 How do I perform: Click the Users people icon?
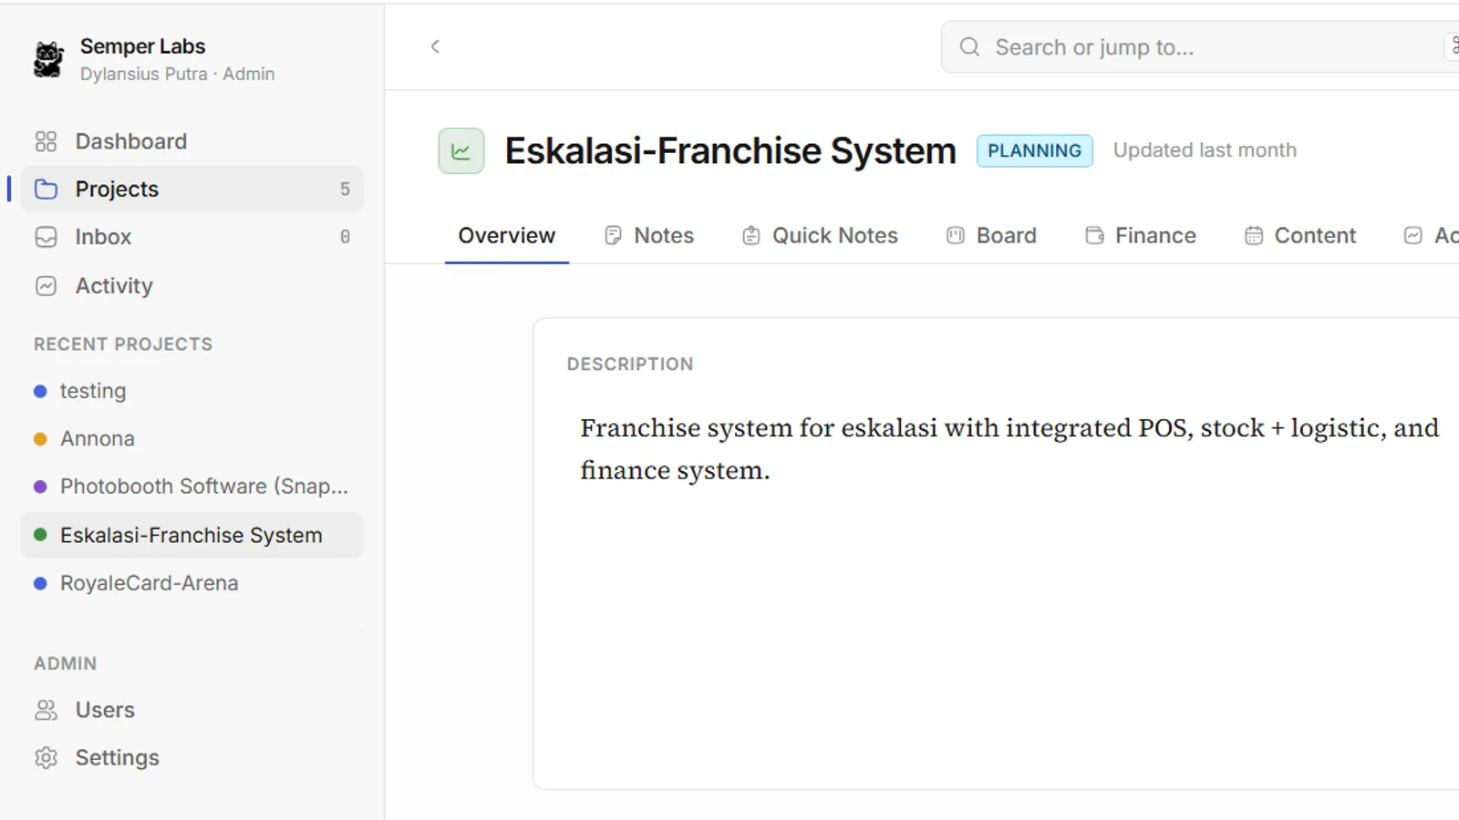coord(46,710)
